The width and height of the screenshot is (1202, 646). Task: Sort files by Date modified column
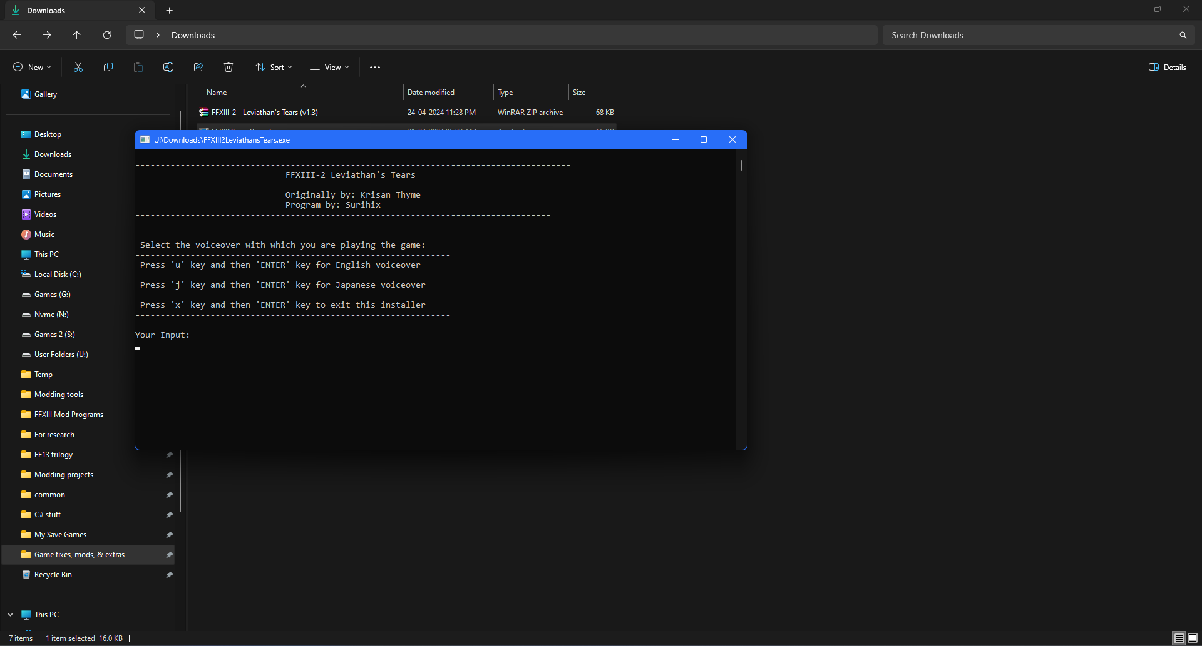click(448, 92)
